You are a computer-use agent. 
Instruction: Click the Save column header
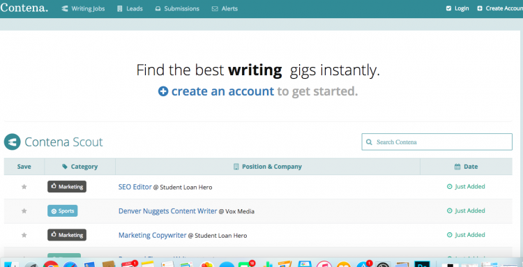(24, 167)
